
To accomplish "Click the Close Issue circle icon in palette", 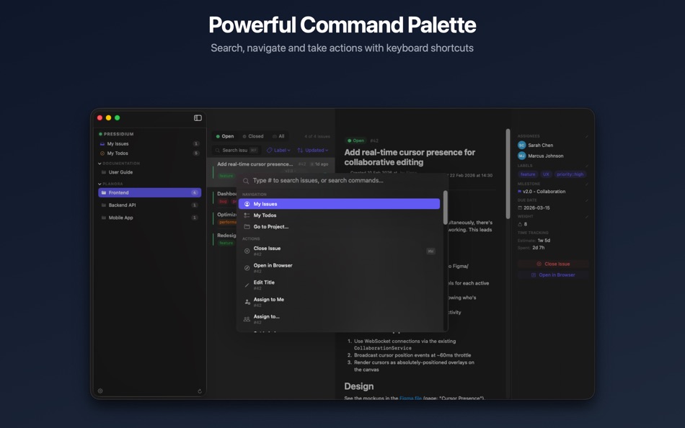I will pyautogui.click(x=247, y=251).
